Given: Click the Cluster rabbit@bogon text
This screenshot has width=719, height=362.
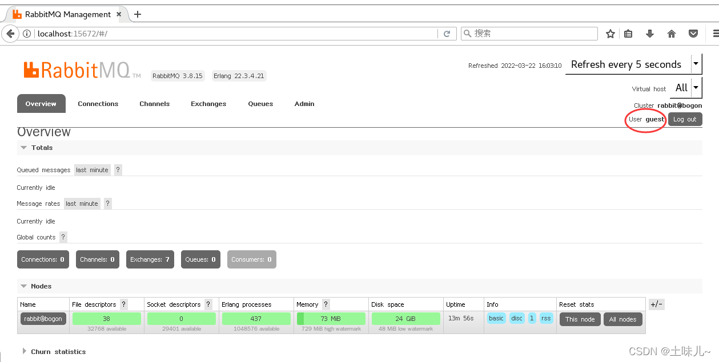Looking at the screenshot, I should (x=668, y=105).
